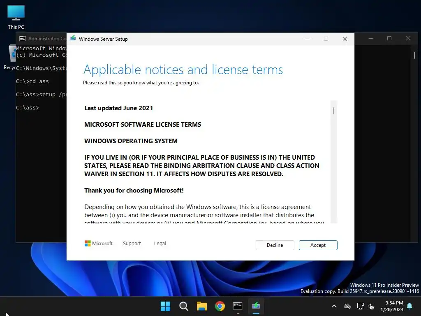Screen dimensions: 421x316
Task: Minimize the Windows Server Setup window
Action: point(308,39)
